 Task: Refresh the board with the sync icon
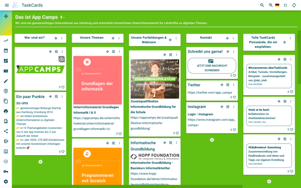coord(294,5)
